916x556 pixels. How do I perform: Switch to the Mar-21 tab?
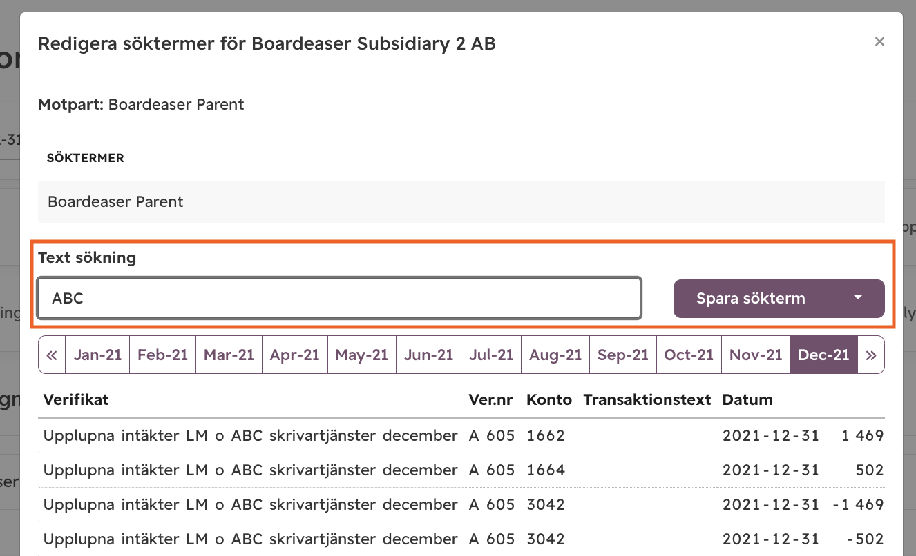[x=229, y=355]
